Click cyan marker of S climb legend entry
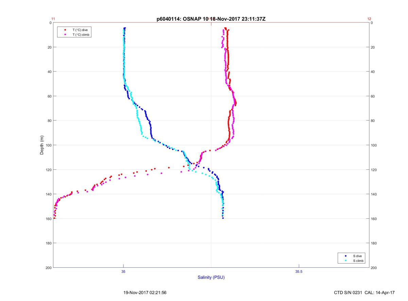This screenshot has height=301, width=408. [346, 261]
